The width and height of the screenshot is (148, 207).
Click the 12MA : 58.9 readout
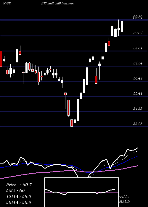click(x=19, y=196)
